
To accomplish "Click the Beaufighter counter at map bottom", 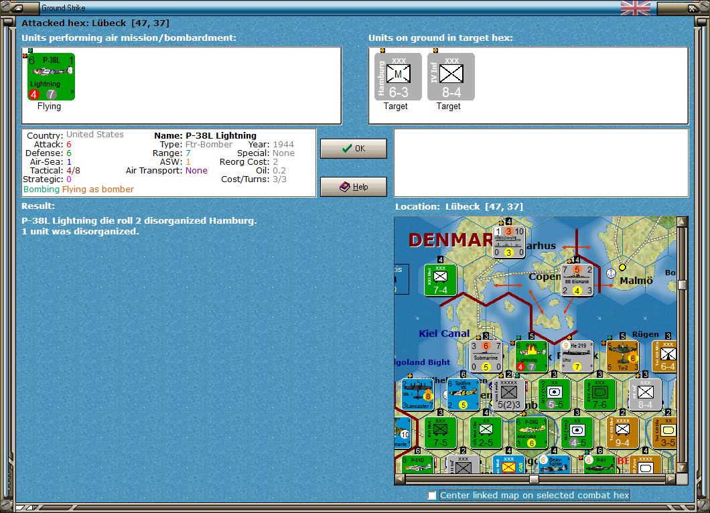I will [x=554, y=464].
